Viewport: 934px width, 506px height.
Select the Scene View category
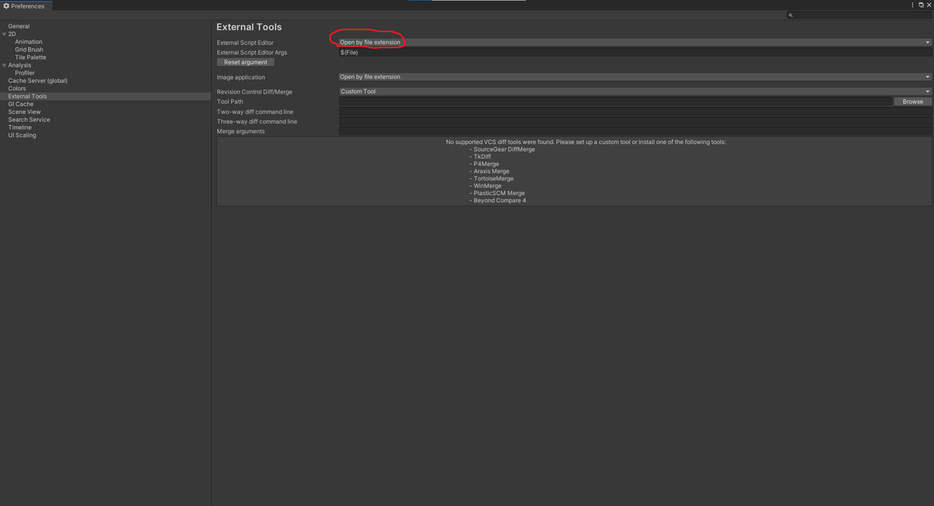[24, 112]
